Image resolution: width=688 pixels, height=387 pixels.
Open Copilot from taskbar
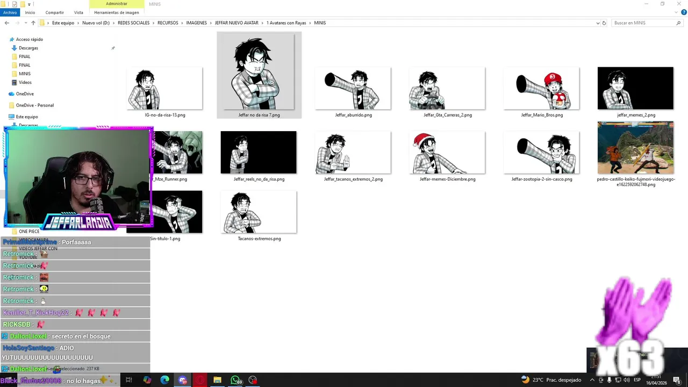pos(147,380)
